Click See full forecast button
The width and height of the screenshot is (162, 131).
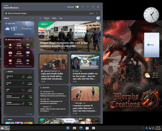(x=19, y=34)
